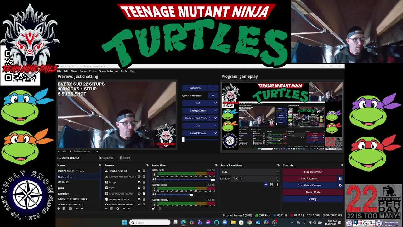Hide the TNT source eye icon
This screenshot has height=227, width=403.
(139, 188)
